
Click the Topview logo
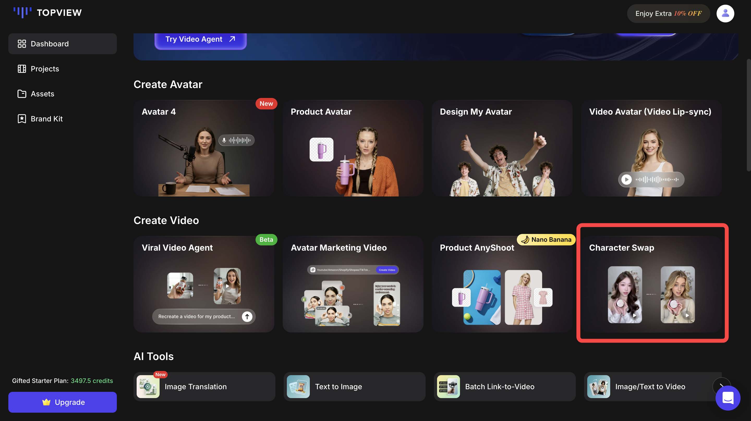click(x=47, y=13)
